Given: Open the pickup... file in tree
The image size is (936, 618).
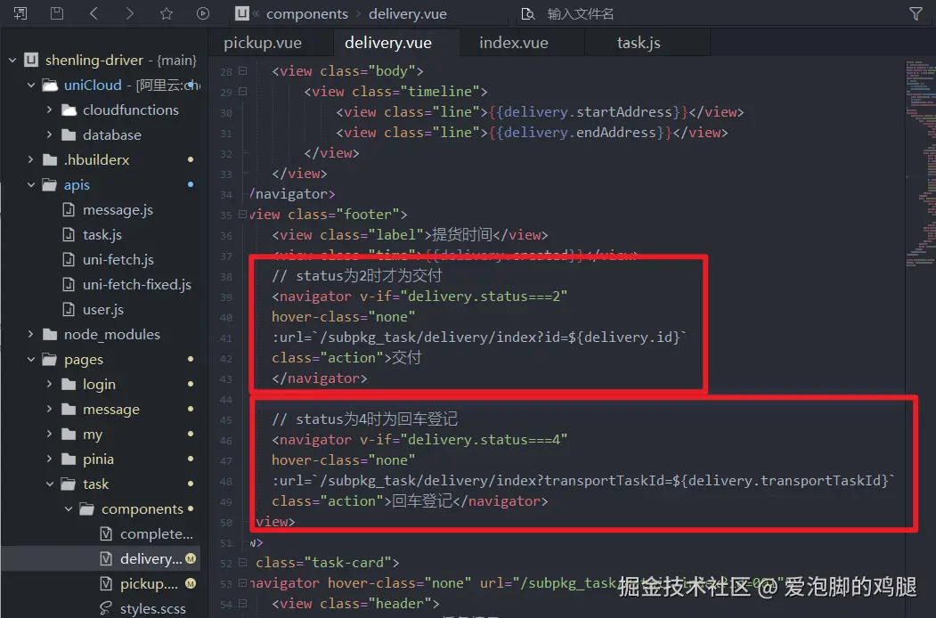Looking at the screenshot, I should pos(150,584).
